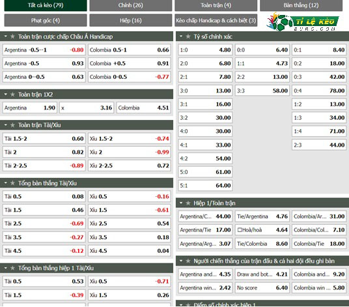
Task: Select Argentina 1.90 in 1X2
Action: click(29, 108)
